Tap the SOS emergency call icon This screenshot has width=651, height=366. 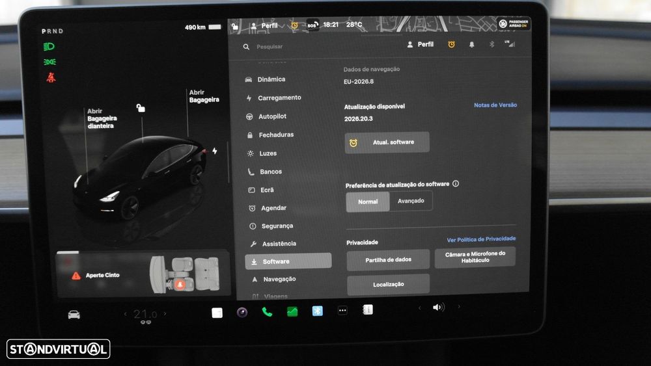[x=312, y=25]
